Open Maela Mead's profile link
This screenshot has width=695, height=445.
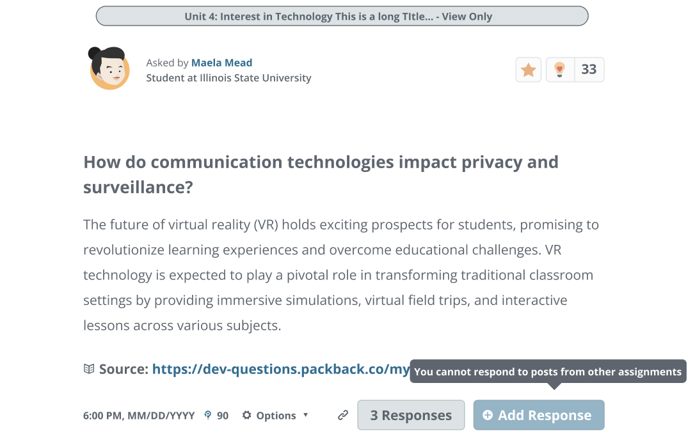point(221,63)
